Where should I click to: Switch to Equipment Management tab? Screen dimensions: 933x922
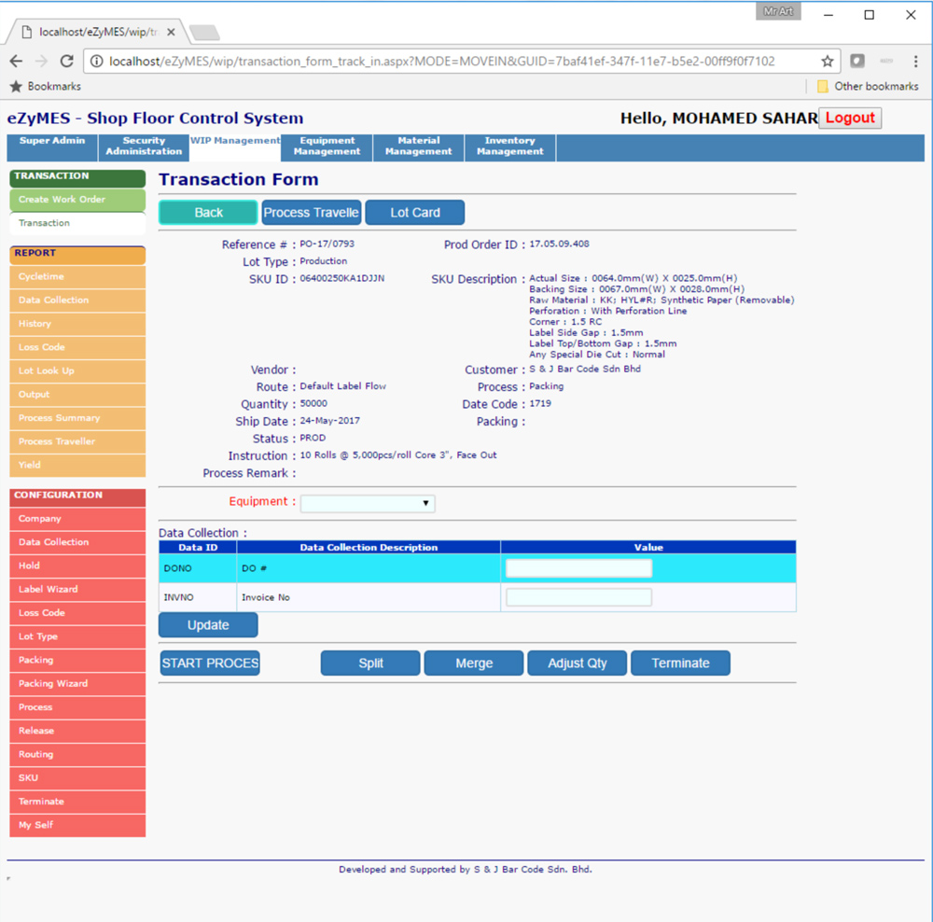pos(327,147)
